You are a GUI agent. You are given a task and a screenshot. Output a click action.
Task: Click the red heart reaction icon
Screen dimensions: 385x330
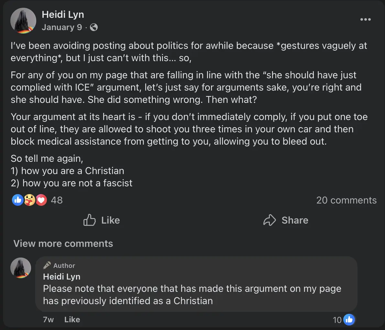(41, 200)
